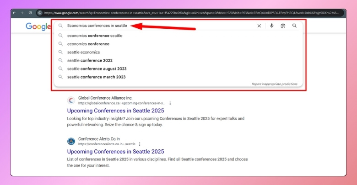Viewport: 357px width, 185px height.
Task: Click Conference Alerts favicon
Action: [71, 141]
